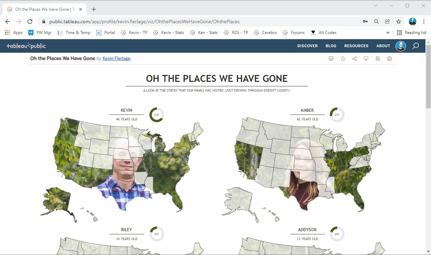
Task: Select Texas on Kevin's map
Action: [122, 191]
